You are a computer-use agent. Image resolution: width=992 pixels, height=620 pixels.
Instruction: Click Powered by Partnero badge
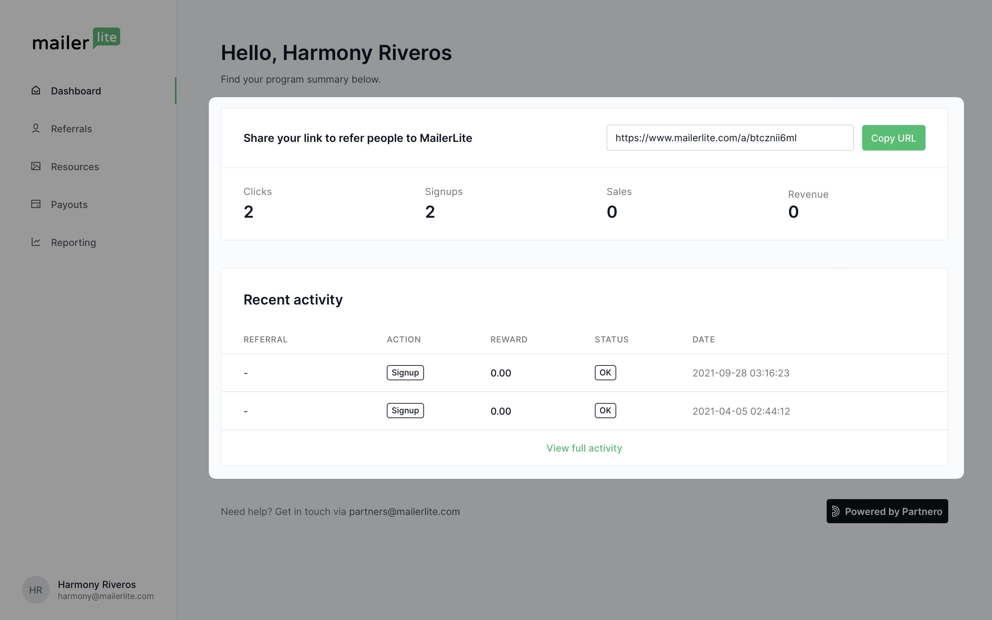887,511
